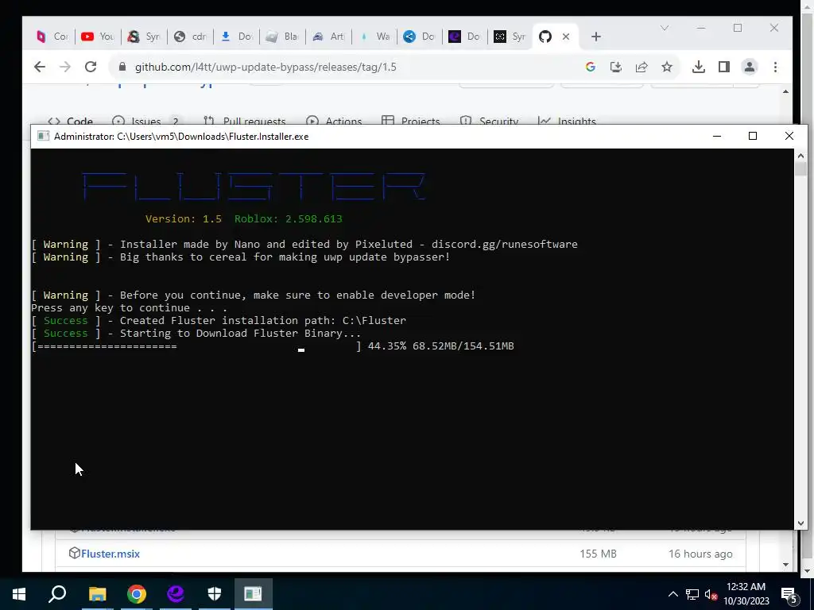This screenshot has height=610, width=814.
Task: Open the first 'Cor' browser tab
Action: click(52, 37)
